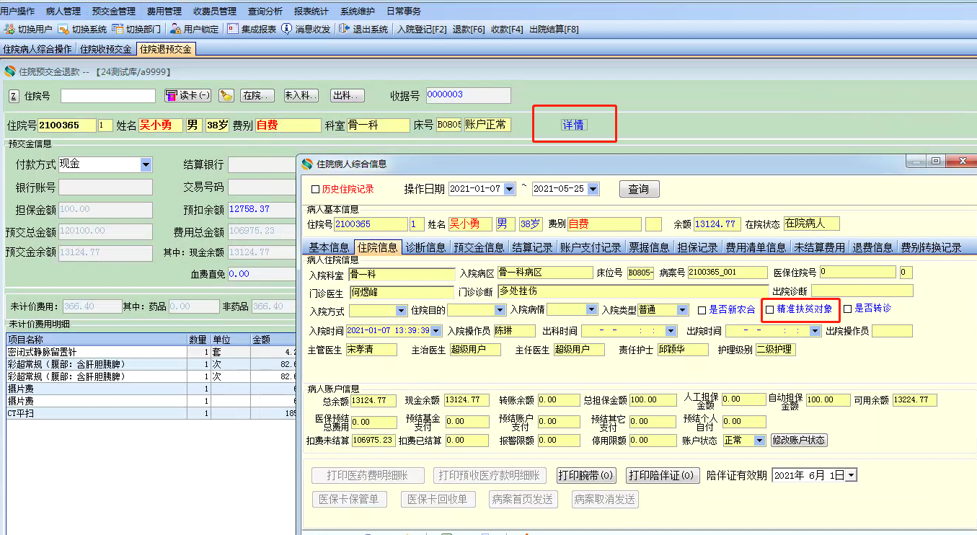Switch to the 住院收预交金 tab

point(106,49)
